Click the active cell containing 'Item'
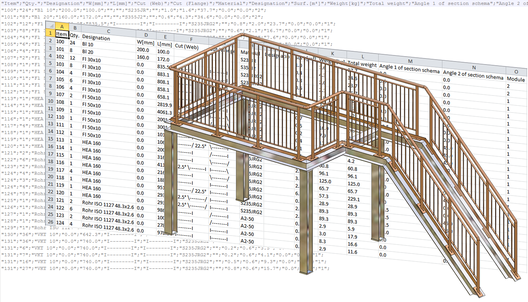This screenshot has height=302, width=528. coord(61,34)
